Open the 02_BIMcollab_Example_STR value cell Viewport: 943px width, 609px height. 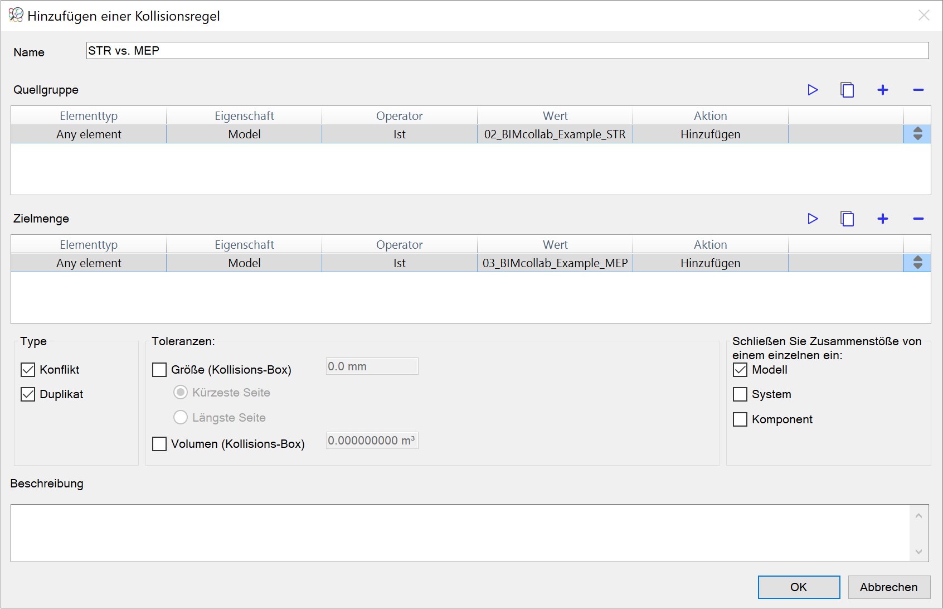coord(555,134)
